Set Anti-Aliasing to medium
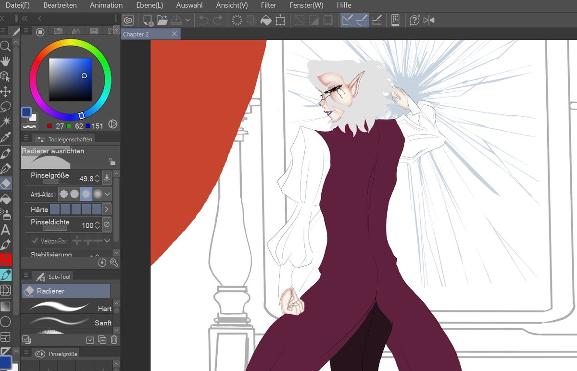The width and height of the screenshot is (577, 371). (x=86, y=194)
